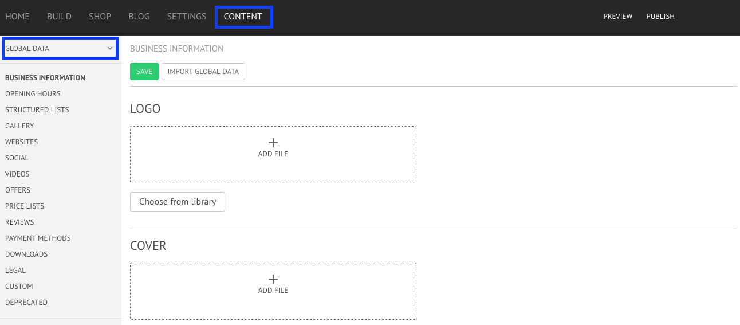Viewport: 740px width, 325px height.
Task: Go to Payment Methods section
Action: (38, 238)
